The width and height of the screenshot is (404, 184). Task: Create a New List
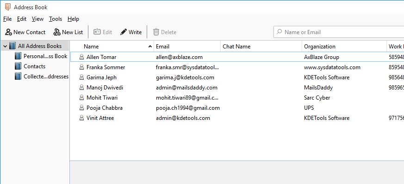tap(68, 32)
